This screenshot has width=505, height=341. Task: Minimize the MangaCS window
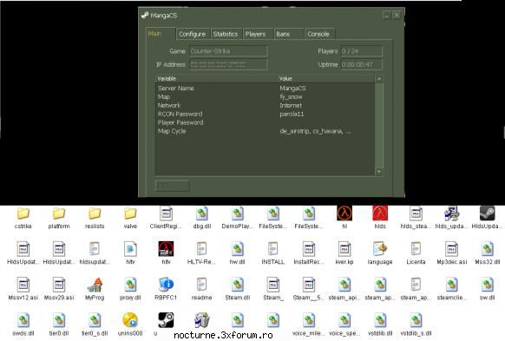pyautogui.click(x=387, y=15)
